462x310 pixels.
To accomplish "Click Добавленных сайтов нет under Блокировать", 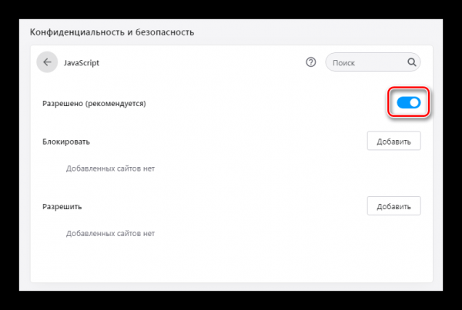I will [110, 168].
